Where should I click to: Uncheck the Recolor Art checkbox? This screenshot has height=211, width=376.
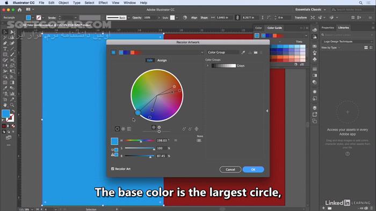(113, 169)
